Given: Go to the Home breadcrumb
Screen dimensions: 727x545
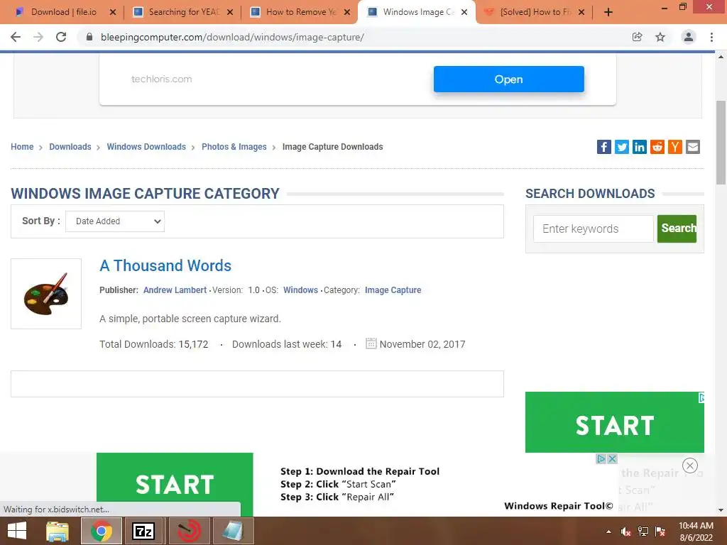Looking at the screenshot, I should (x=22, y=147).
